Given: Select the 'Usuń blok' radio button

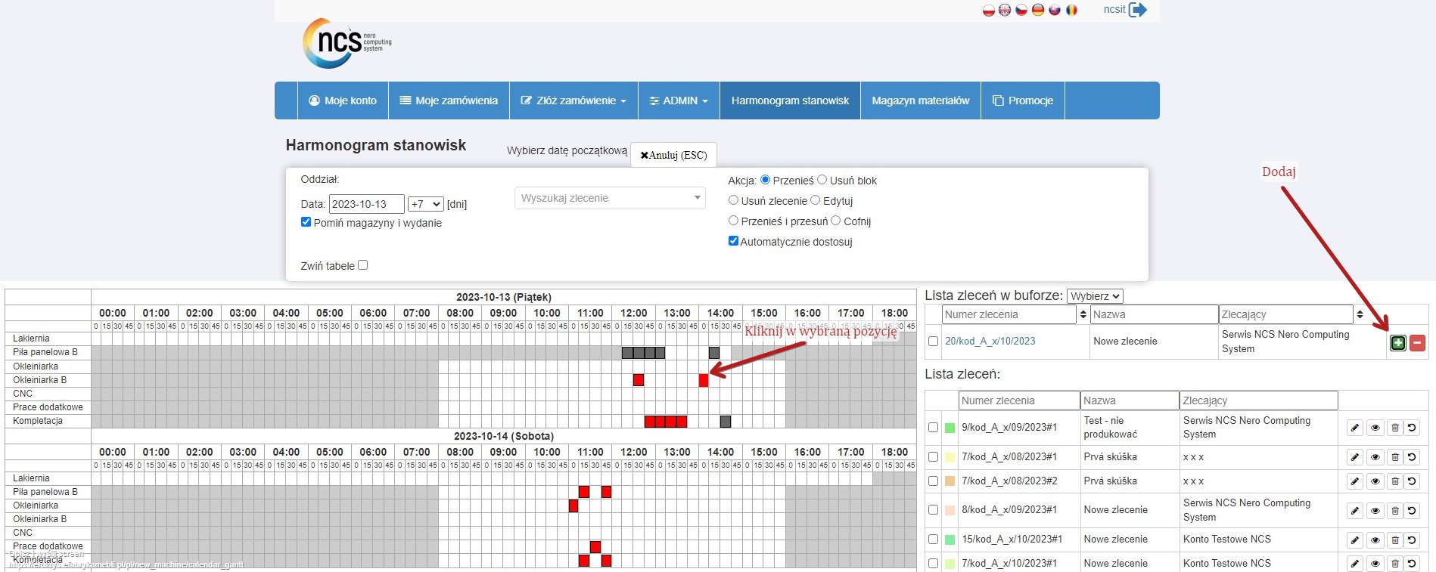Looking at the screenshot, I should tap(822, 180).
